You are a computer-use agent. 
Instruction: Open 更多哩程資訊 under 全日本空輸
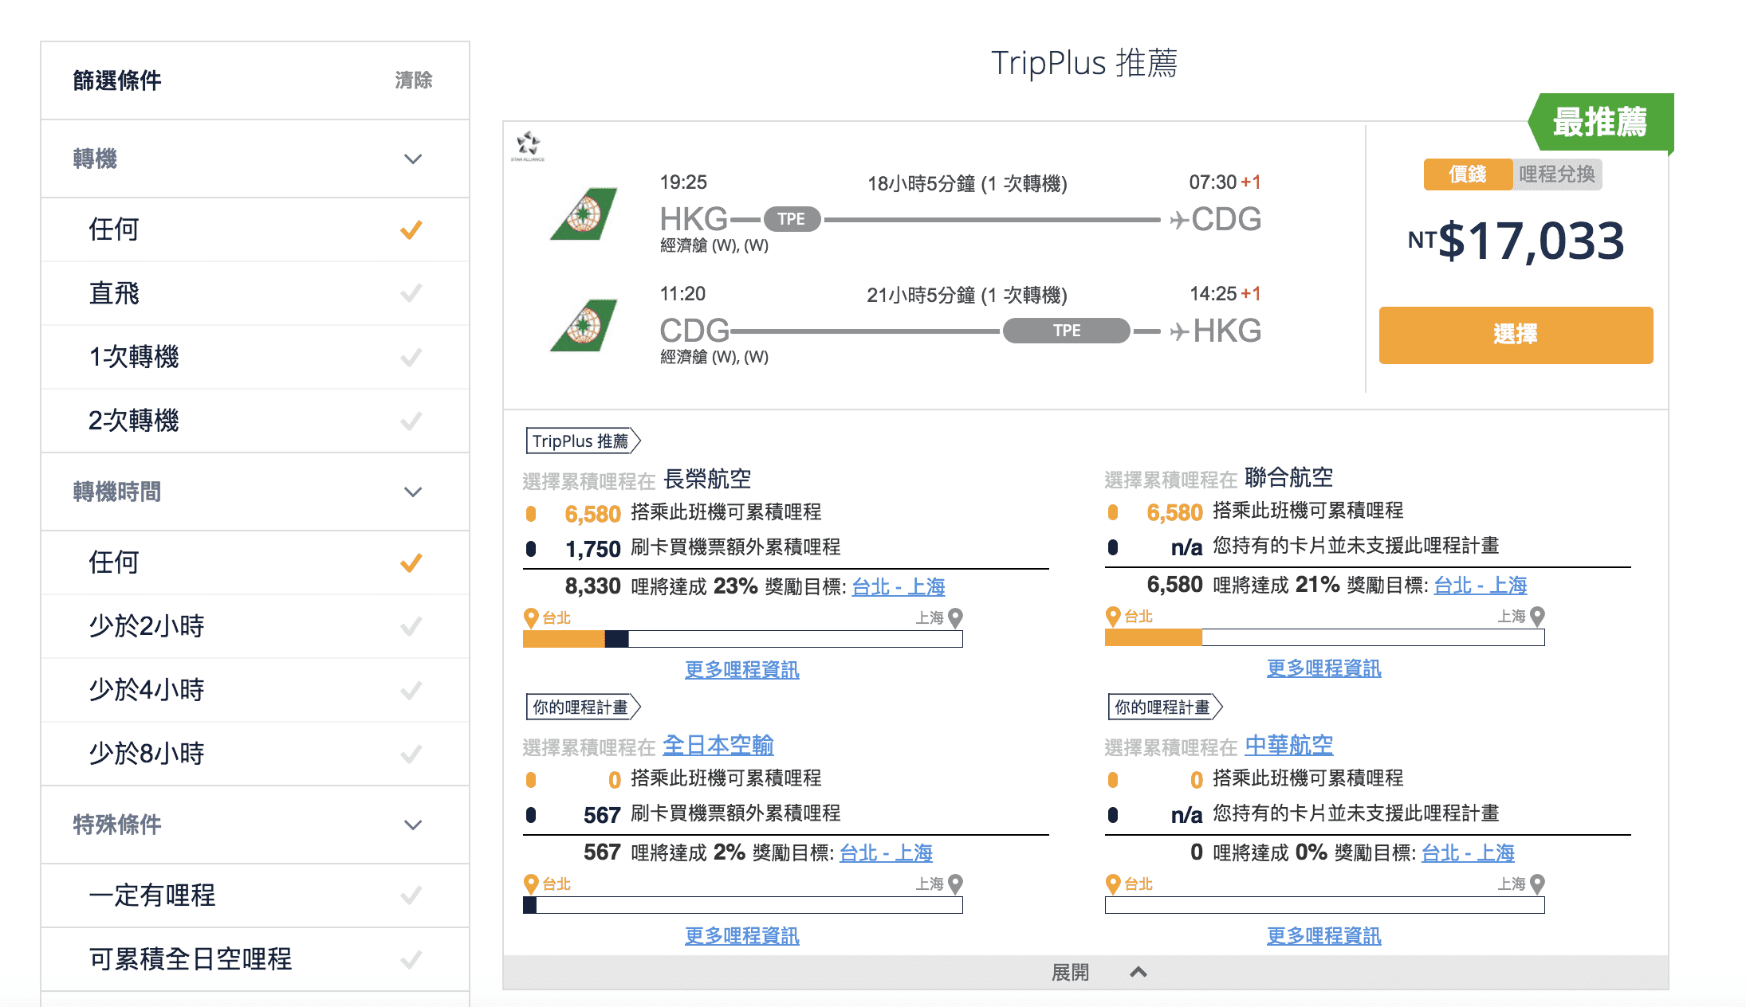[742, 936]
